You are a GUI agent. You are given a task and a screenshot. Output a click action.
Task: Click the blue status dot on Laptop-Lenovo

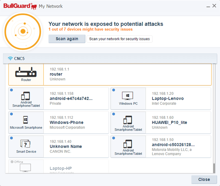[113, 90]
